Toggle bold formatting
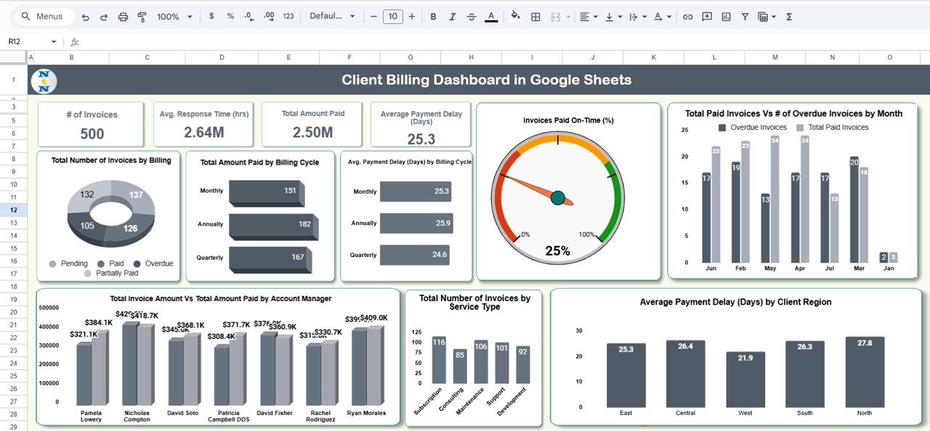The height and width of the screenshot is (431, 930). 433,17
